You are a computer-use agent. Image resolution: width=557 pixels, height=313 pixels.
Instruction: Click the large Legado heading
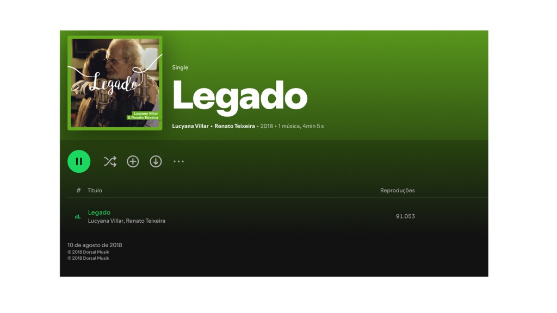pyautogui.click(x=240, y=97)
